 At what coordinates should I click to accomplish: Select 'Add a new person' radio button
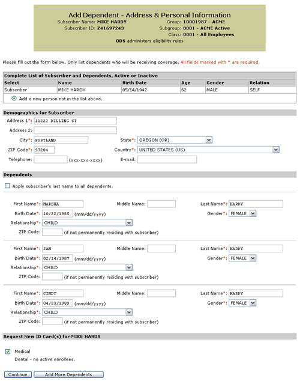click(x=14, y=99)
